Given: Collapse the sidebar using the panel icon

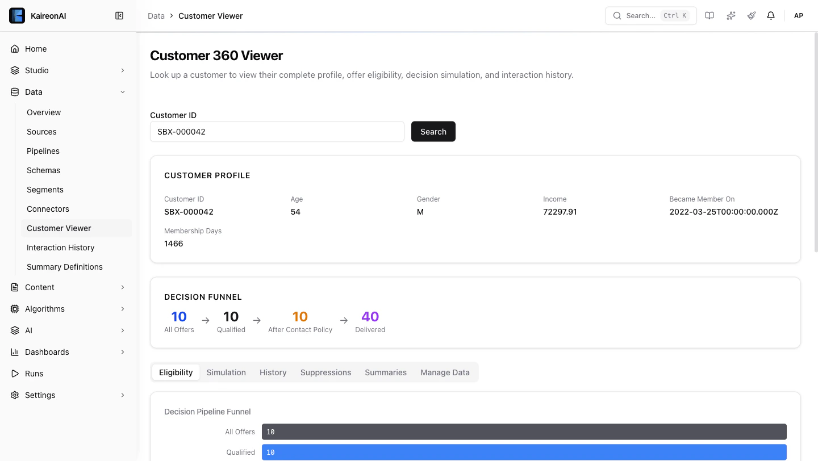Looking at the screenshot, I should [119, 15].
